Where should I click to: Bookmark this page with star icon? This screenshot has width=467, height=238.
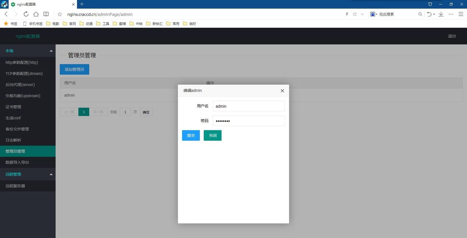tap(60, 14)
